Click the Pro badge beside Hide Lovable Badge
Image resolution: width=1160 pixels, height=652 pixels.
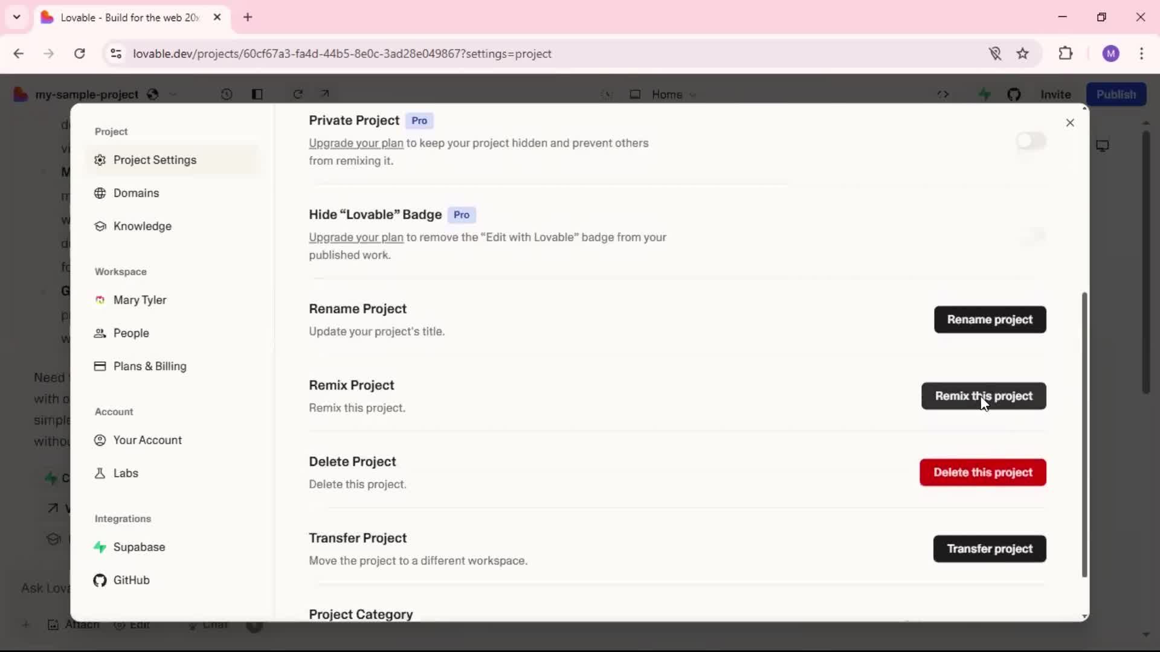point(462,215)
